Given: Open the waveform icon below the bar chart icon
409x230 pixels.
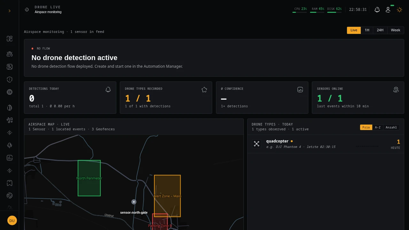Looking at the screenshot, I should 10,171.
